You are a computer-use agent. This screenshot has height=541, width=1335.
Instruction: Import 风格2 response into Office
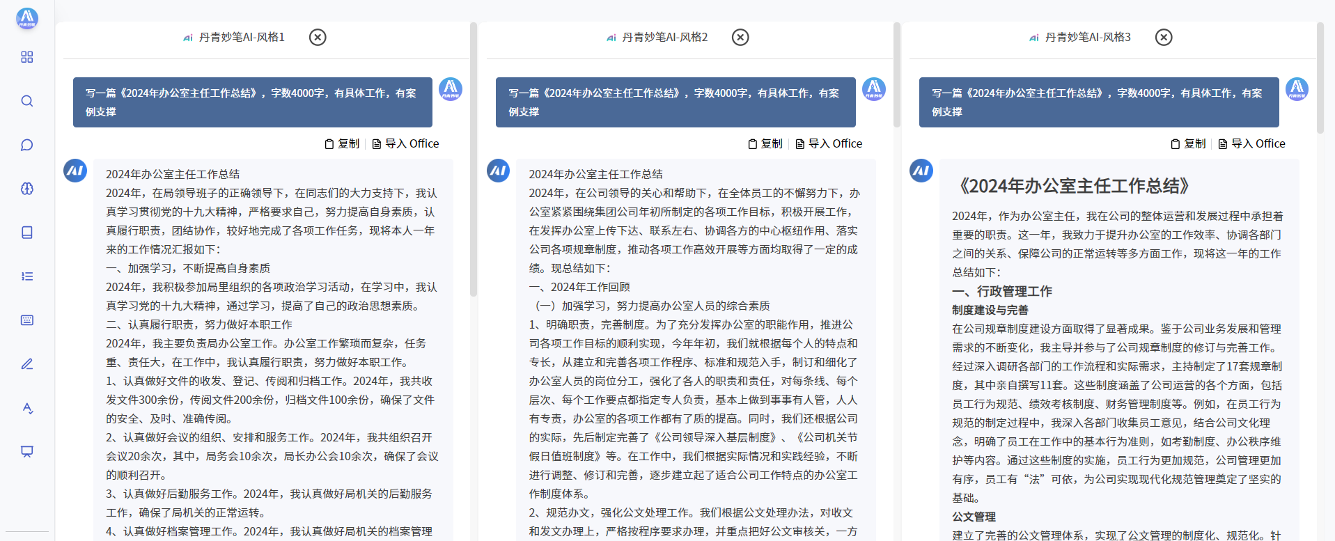coord(829,143)
